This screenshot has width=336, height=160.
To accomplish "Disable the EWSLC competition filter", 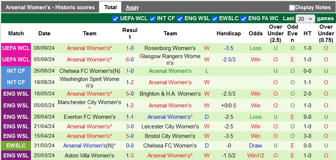I will [x=215, y=18].
